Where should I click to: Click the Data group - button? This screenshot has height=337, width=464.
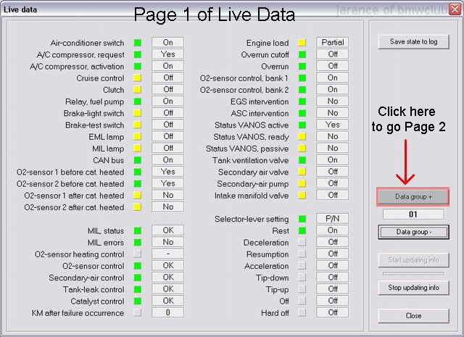coord(413,232)
